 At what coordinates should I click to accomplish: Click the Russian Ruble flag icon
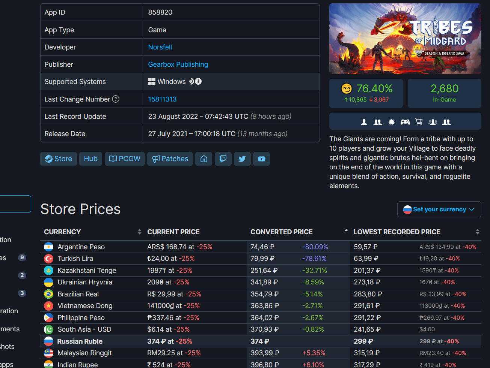tap(48, 341)
